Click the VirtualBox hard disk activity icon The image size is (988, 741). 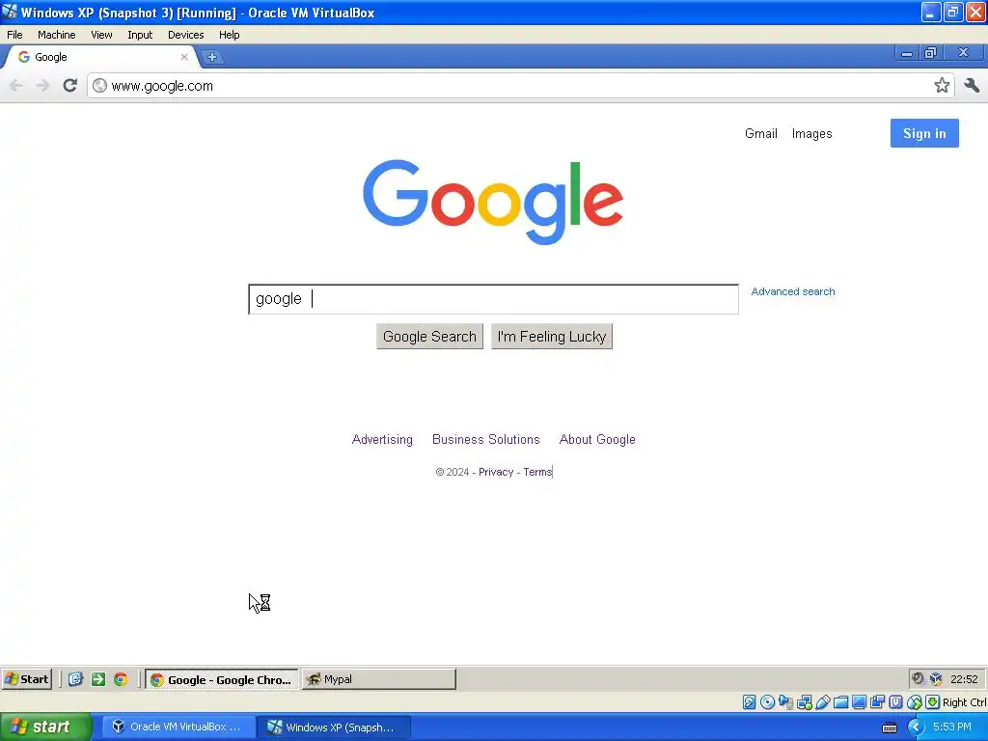pos(749,701)
